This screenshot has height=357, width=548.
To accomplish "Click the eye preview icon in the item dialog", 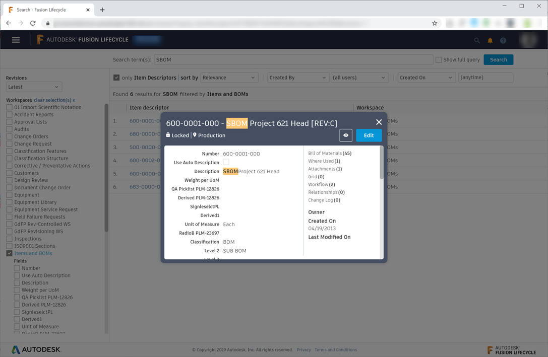I will point(345,135).
